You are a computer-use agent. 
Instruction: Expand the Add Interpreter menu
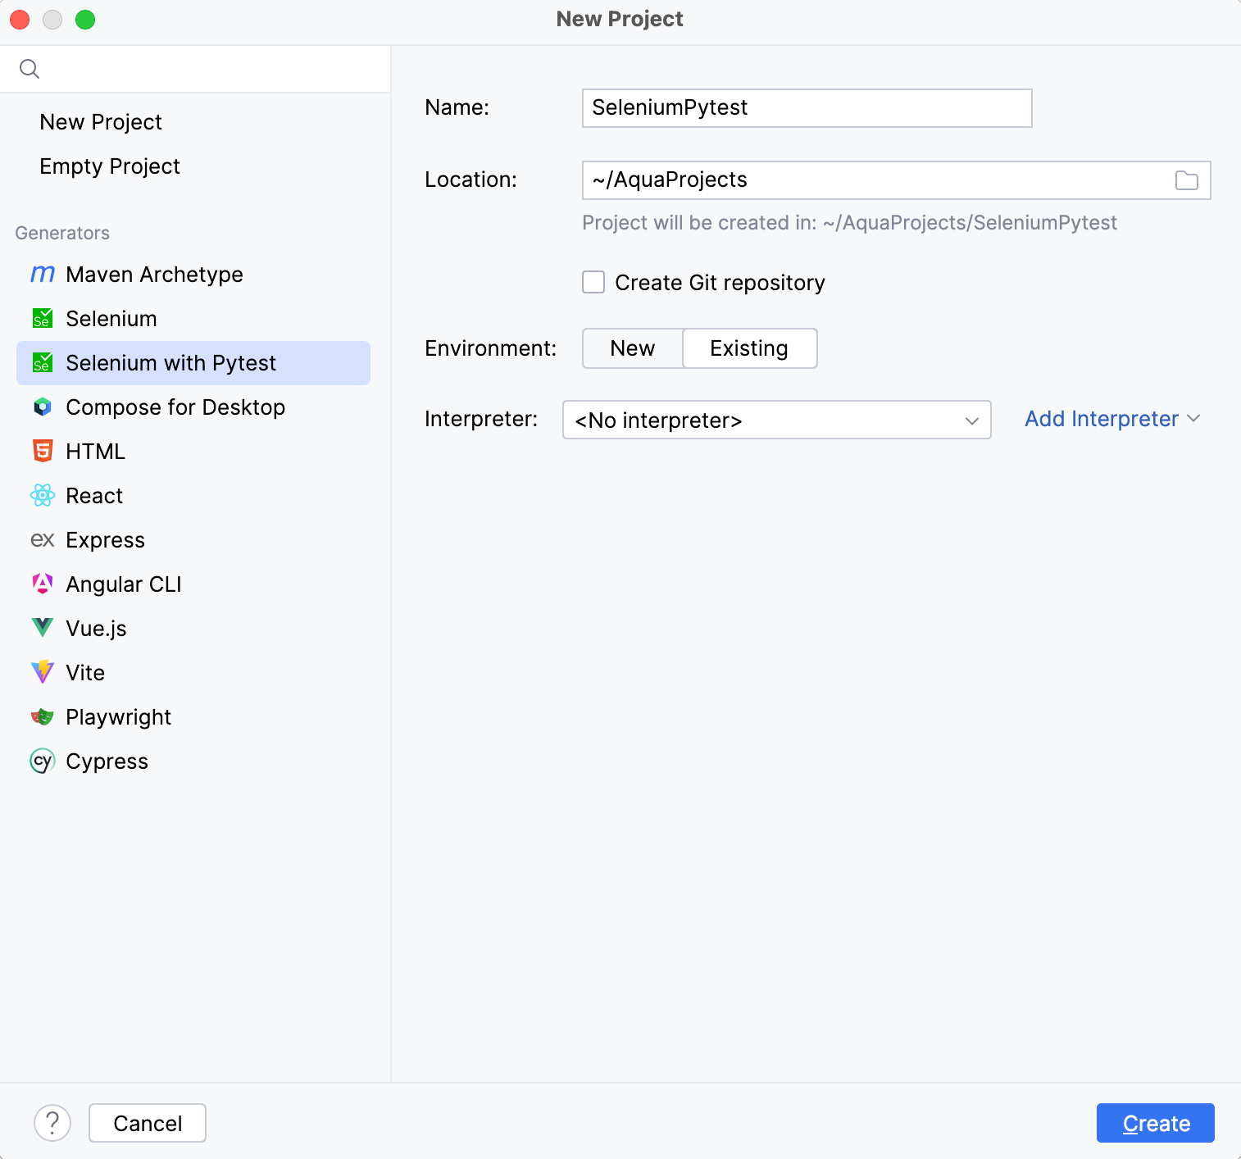click(x=1111, y=419)
